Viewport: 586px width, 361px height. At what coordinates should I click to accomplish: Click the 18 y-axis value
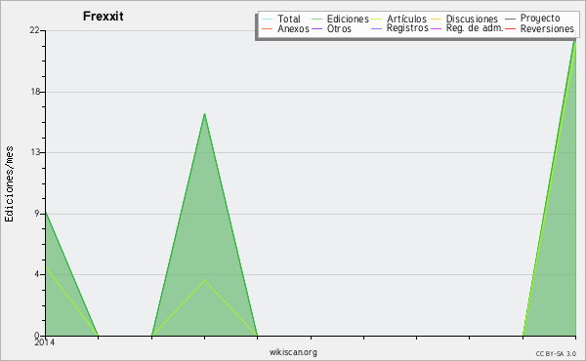click(35, 92)
